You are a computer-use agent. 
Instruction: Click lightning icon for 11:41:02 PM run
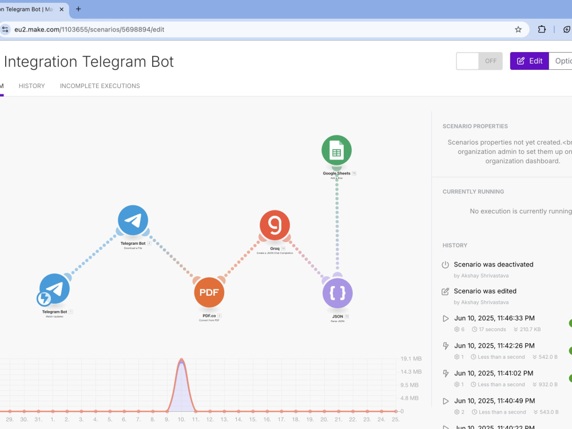[x=446, y=374]
